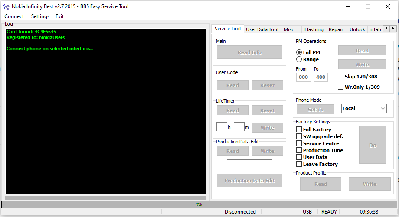Image resolution: width=399 pixels, height=217 pixels.
Task: Switch to the Repair tab
Action: [336, 29]
